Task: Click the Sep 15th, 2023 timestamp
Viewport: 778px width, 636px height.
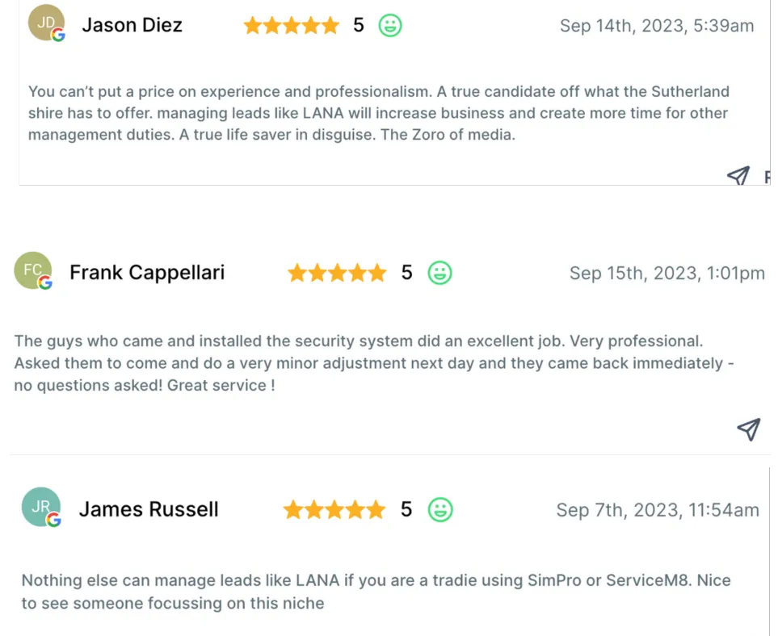Action: pos(667,273)
